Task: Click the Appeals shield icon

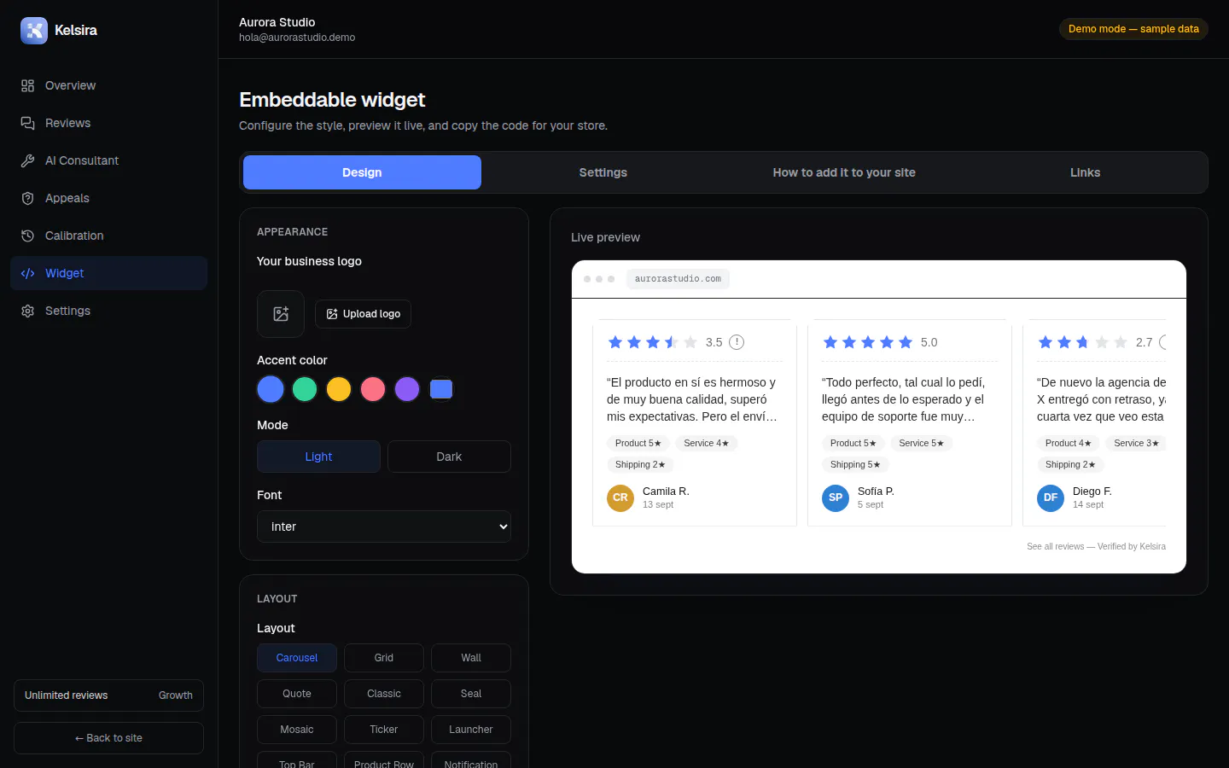Action: point(27,198)
